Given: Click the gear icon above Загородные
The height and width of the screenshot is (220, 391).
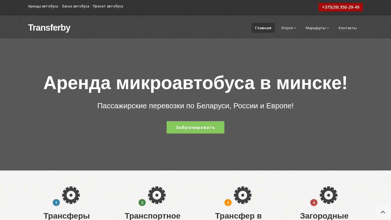Looking at the screenshot, I should 329,195.
